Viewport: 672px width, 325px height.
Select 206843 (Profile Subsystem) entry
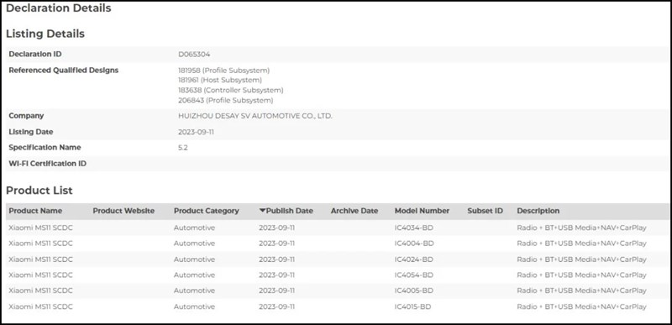pyautogui.click(x=225, y=100)
